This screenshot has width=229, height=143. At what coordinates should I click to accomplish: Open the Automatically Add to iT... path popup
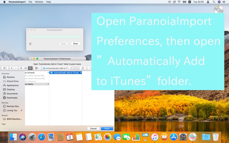click(x=58, y=68)
